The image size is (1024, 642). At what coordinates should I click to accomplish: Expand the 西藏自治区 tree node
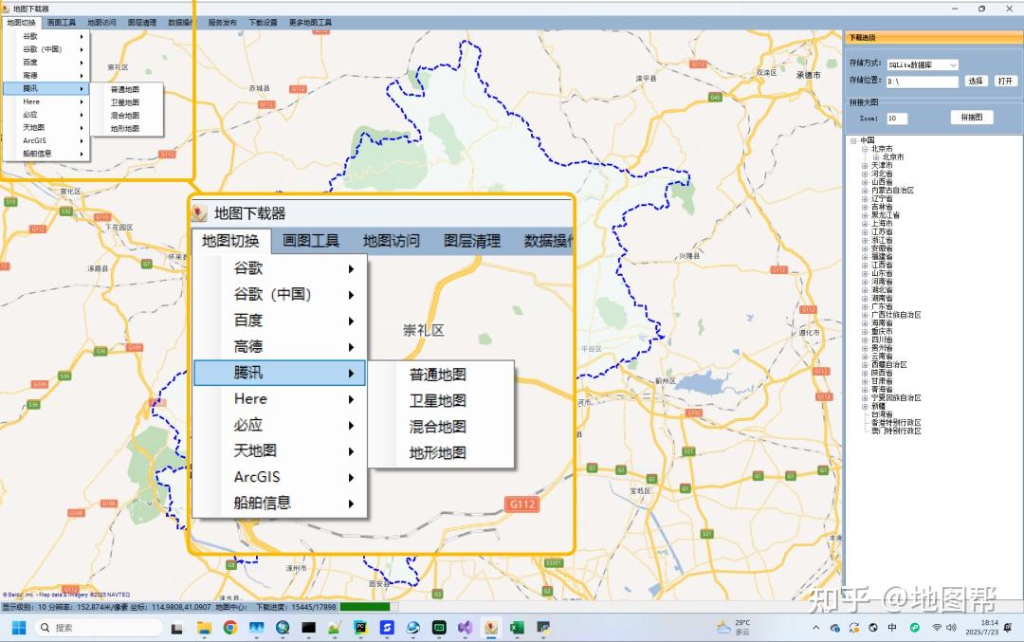pos(865,365)
